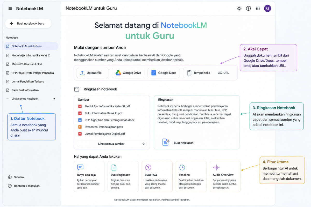Viewport: 311px width, 207px height.
Task: Click the Sumber panel heading
Action: click(84, 100)
